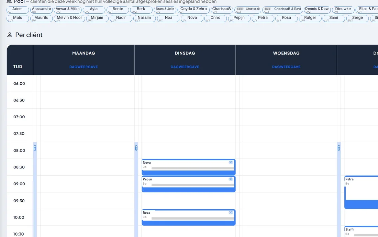Select the Mats pool chip
The width and height of the screenshot is (378, 237).
[18, 19]
